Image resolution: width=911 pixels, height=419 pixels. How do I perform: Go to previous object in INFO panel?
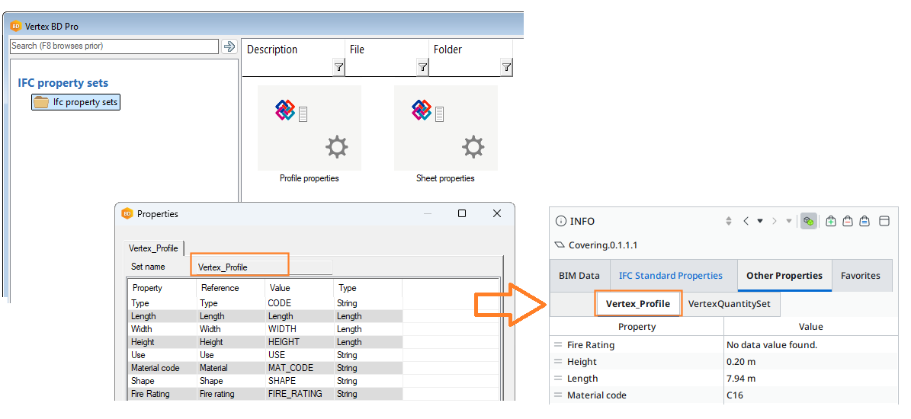(x=746, y=221)
